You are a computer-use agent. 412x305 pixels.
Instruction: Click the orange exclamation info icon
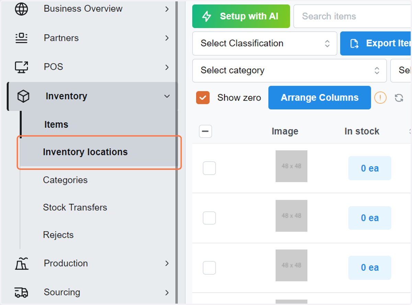pos(380,98)
